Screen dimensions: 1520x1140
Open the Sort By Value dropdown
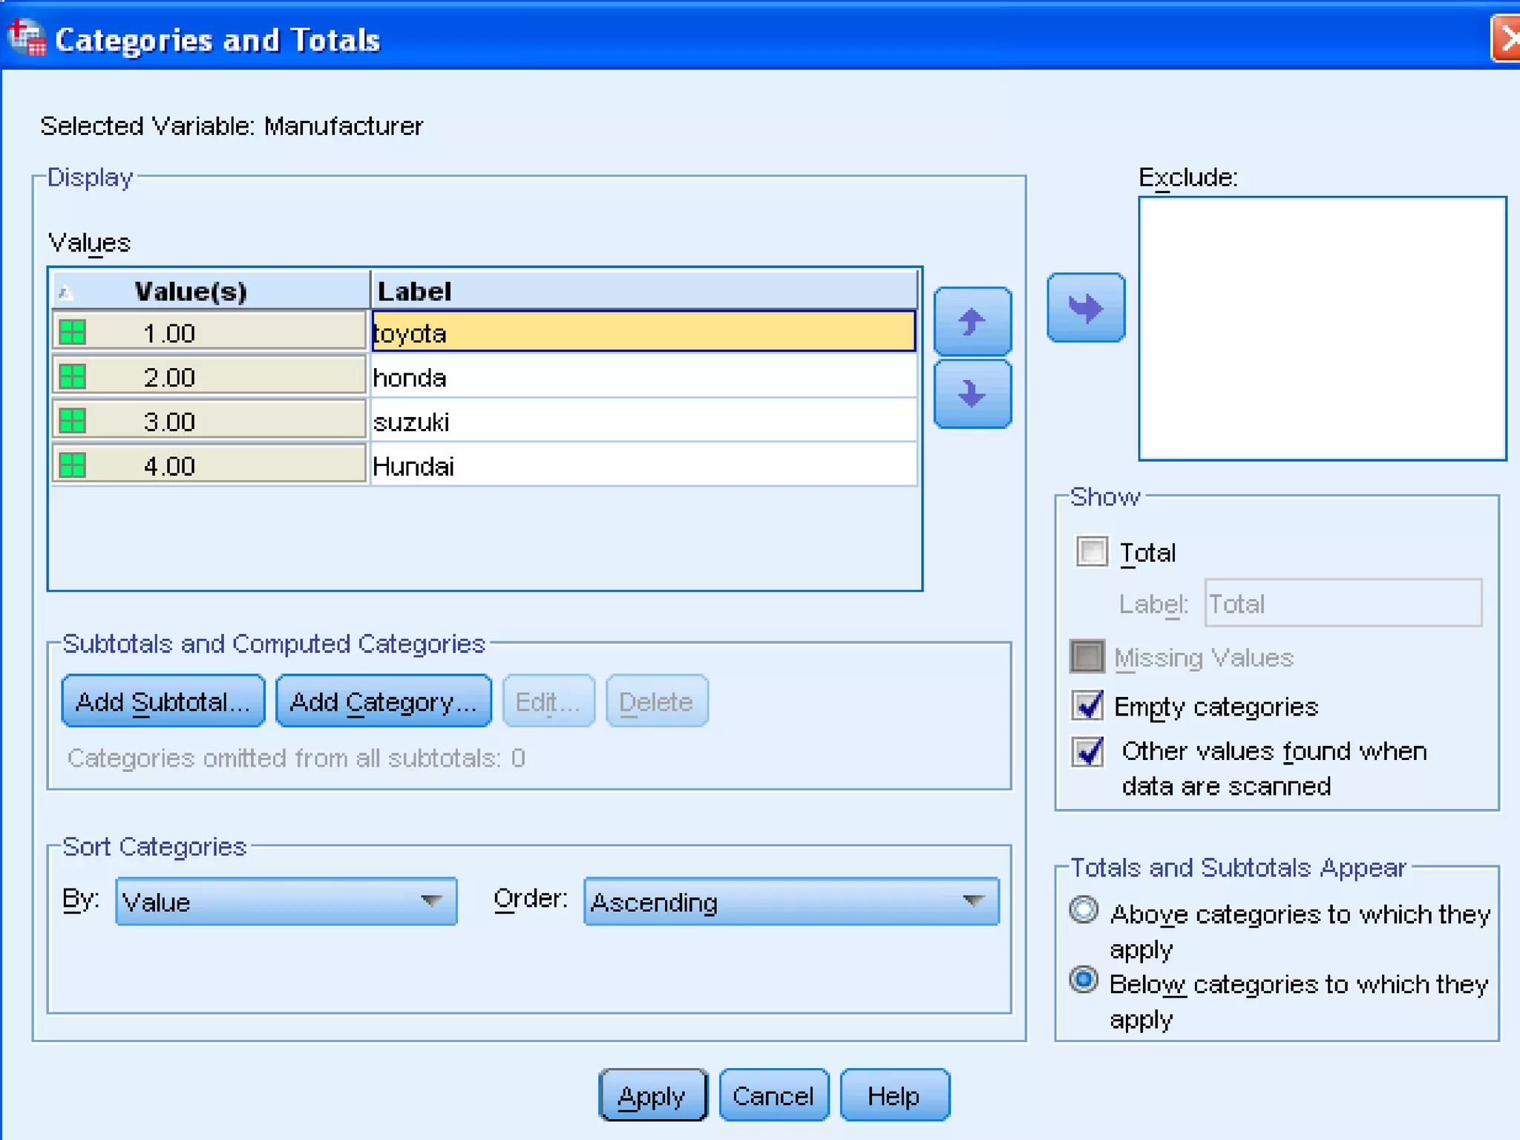[286, 901]
